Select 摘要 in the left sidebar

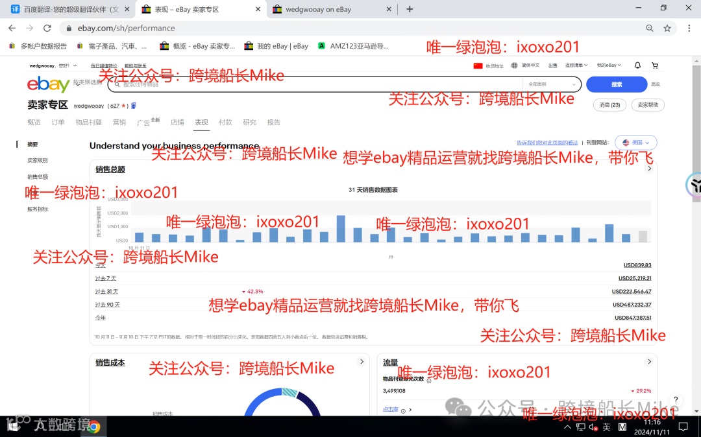(32, 144)
